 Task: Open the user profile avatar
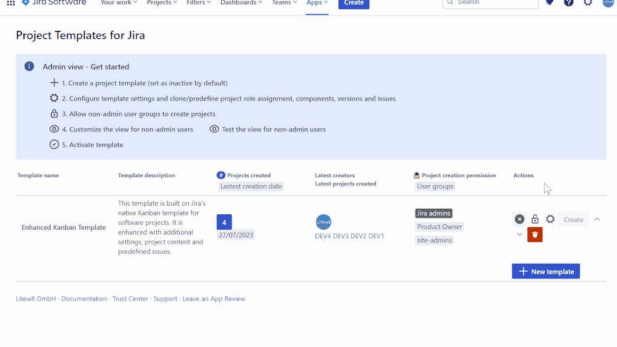[x=608, y=2]
